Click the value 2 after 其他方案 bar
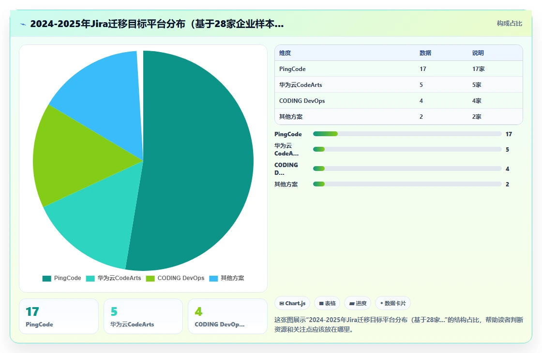This screenshot has width=542, height=353. click(x=507, y=184)
